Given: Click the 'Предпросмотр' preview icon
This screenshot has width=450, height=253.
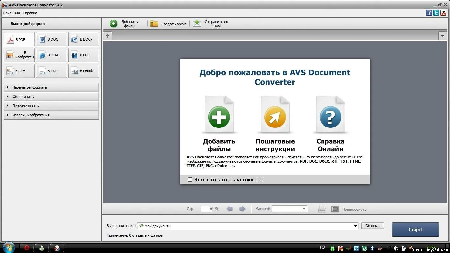Looking at the screenshot, I should coord(335,209).
